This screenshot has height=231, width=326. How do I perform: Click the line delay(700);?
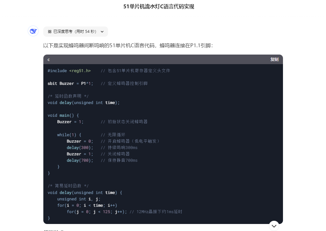coord(80,160)
